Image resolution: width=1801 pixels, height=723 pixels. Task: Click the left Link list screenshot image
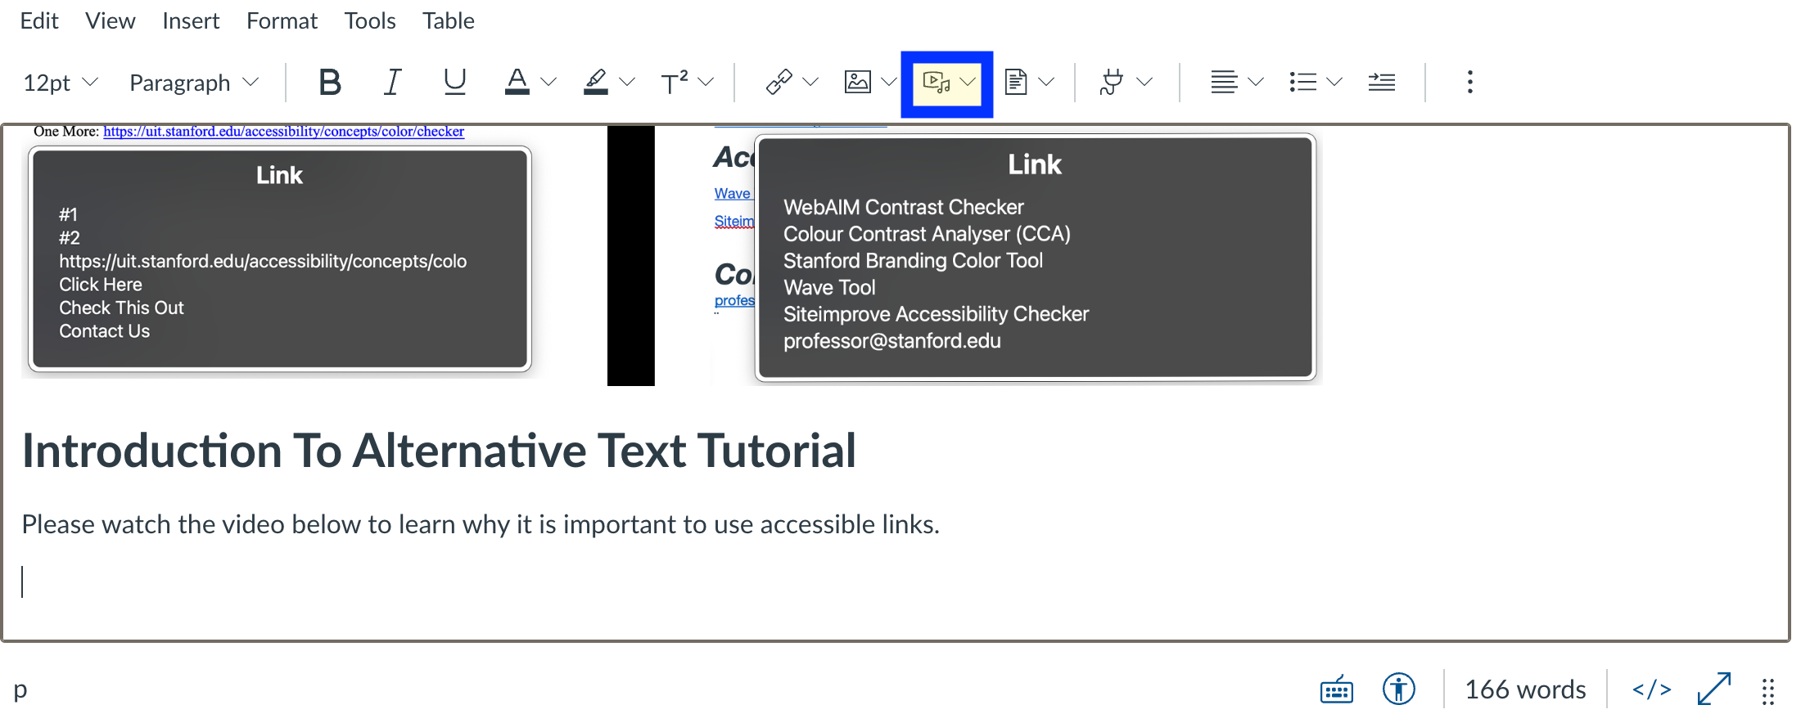[279, 259]
